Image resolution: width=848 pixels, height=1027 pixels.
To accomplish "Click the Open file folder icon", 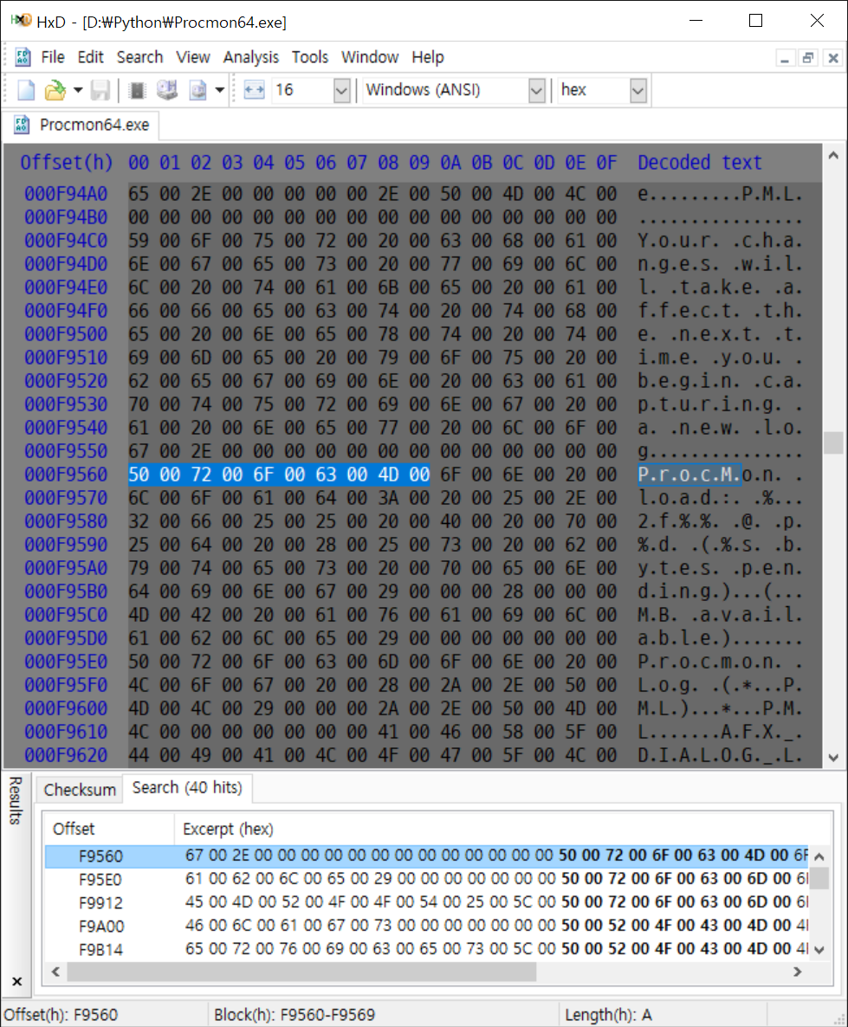I will coord(55,90).
